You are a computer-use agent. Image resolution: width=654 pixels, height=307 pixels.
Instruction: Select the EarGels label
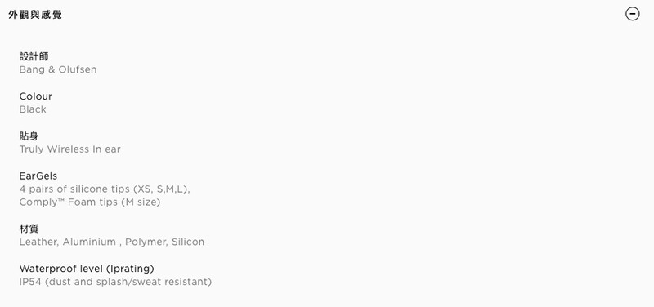tap(38, 176)
